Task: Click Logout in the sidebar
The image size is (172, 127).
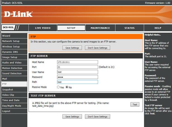Action: [x=14, y=111]
